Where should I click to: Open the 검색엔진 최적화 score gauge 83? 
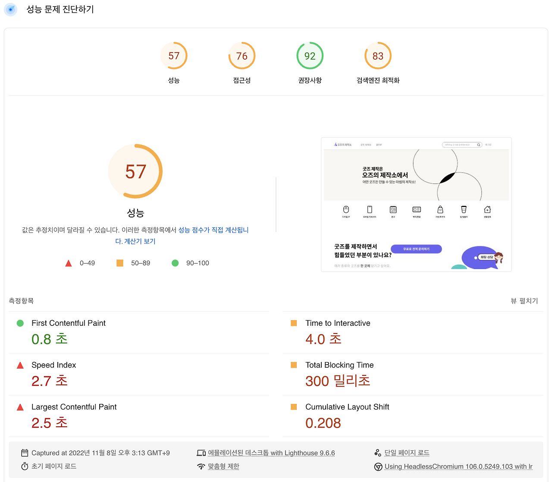click(x=378, y=56)
